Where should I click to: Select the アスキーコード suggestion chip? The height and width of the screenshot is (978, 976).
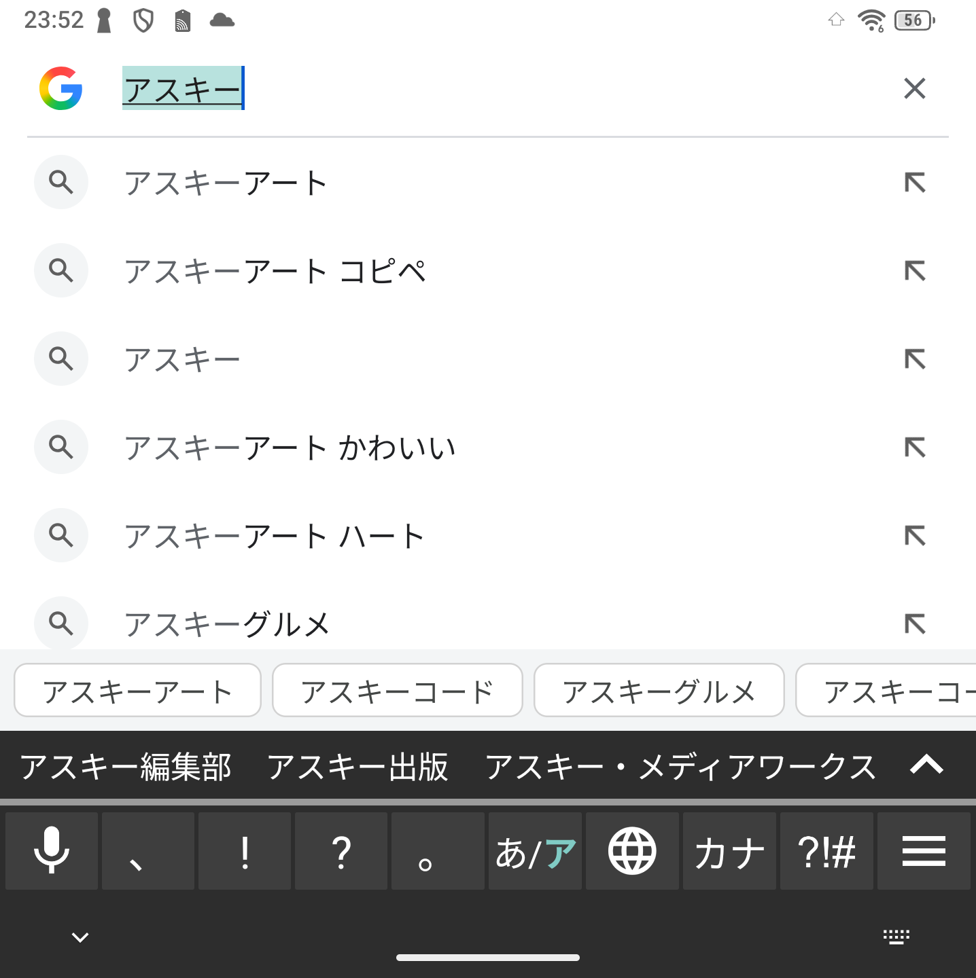click(x=398, y=691)
